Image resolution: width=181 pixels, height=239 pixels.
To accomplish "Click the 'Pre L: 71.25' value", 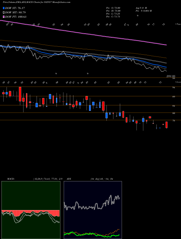I will coord(113,14).
